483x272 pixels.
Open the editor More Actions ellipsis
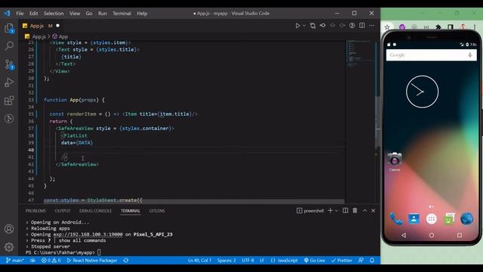(x=372, y=26)
